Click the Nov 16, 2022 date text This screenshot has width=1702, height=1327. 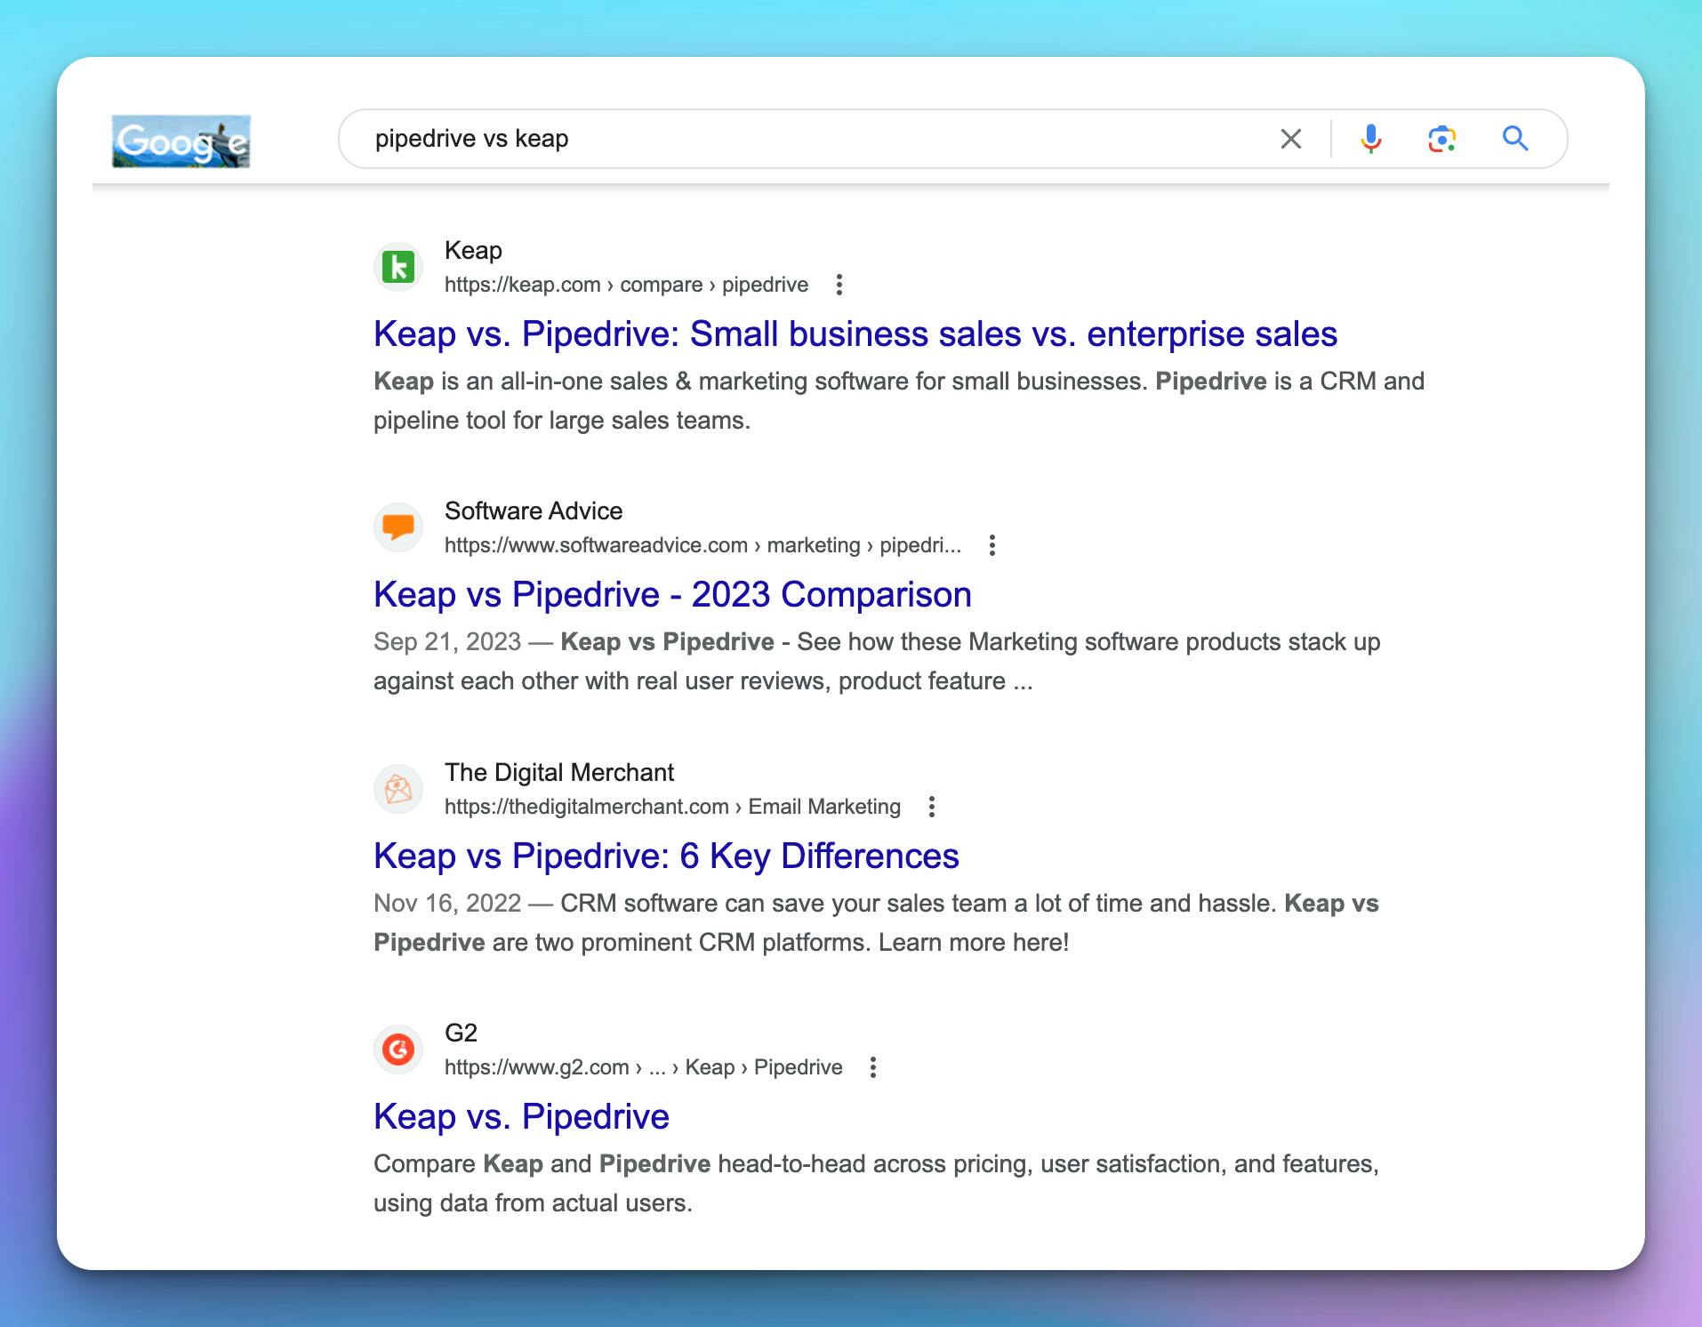coord(447,904)
